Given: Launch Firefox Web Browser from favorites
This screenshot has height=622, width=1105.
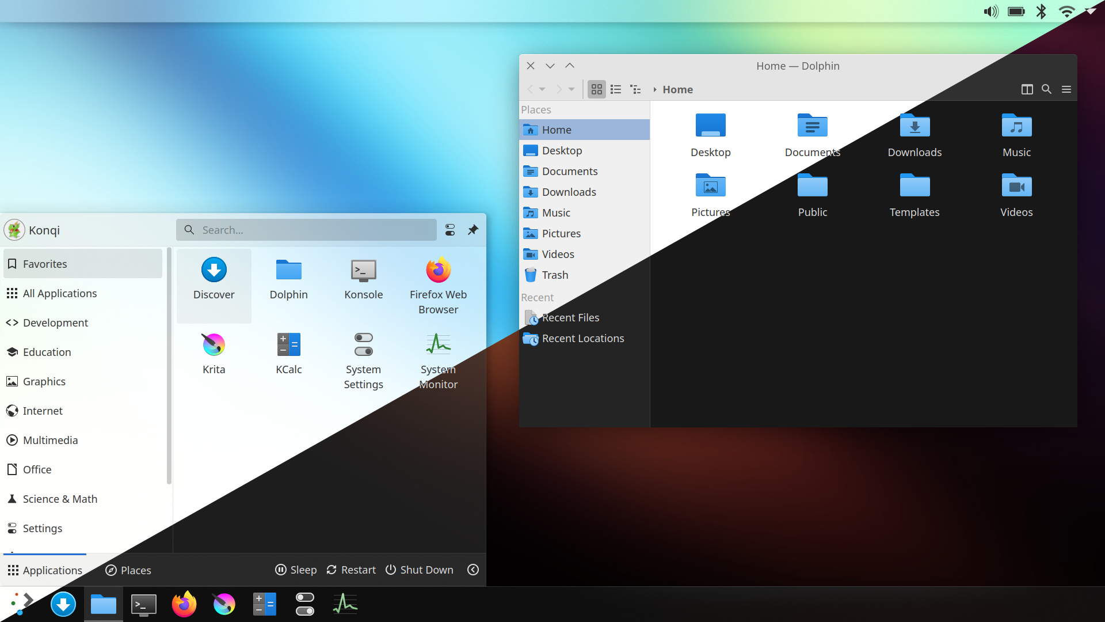Looking at the screenshot, I should [438, 285].
